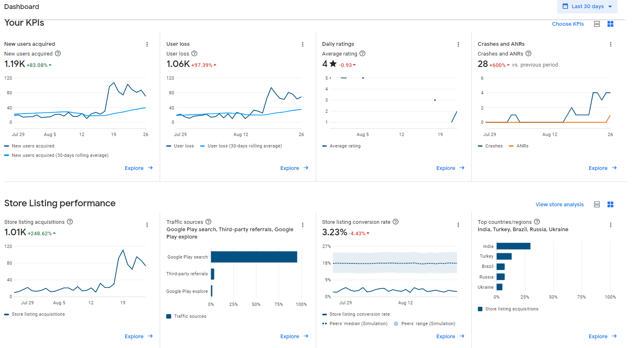Open the Last 30 days date dropdown
Screen dimensions: 638x348
[587, 7]
